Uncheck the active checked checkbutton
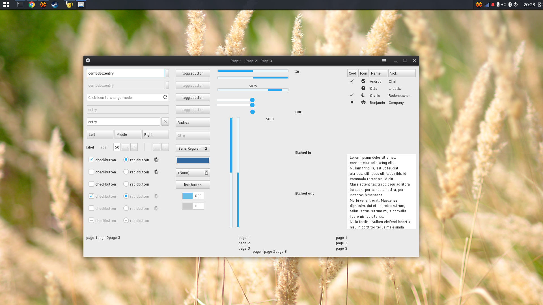543x305 pixels. coord(91,160)
